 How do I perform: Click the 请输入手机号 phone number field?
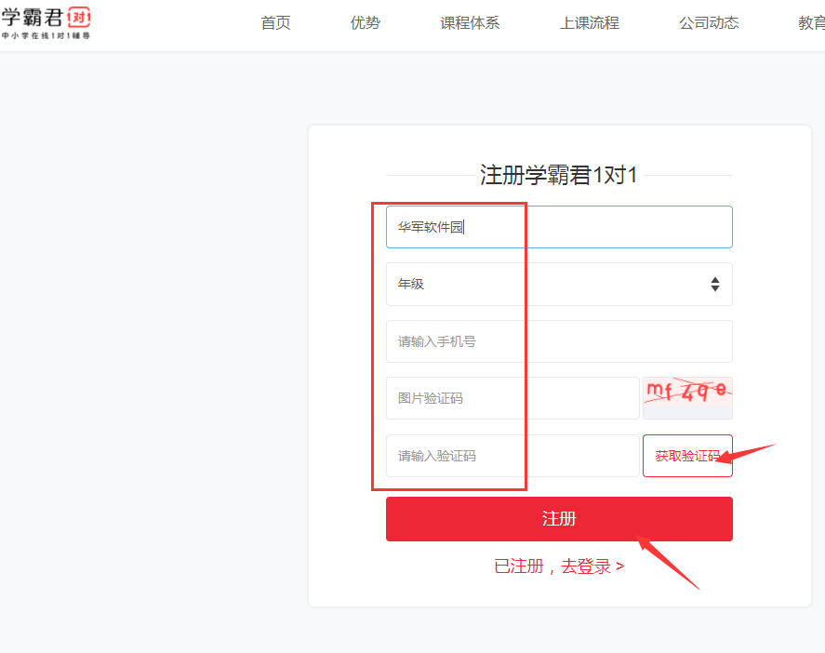pos(558,341)
